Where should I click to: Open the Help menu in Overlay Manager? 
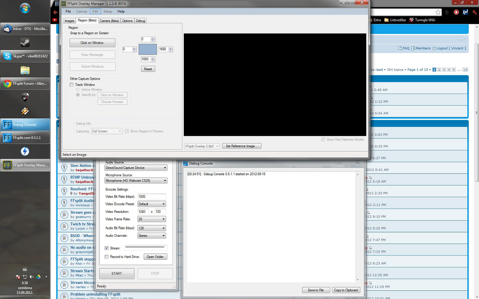point(121,11)
